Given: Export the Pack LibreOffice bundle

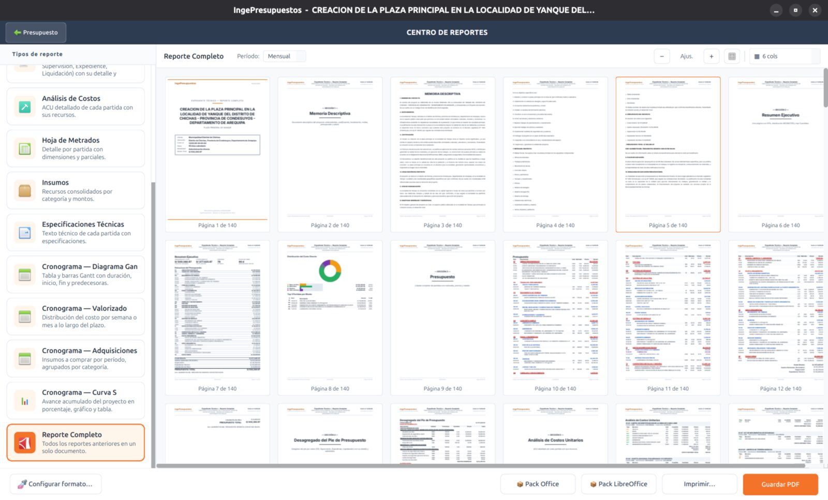Looking at the screenshot, I should [x=618, y=484].
